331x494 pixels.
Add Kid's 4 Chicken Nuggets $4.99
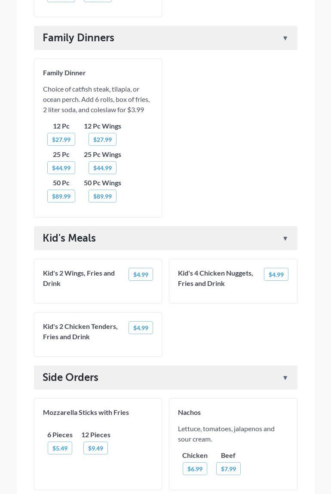point(276,274)
